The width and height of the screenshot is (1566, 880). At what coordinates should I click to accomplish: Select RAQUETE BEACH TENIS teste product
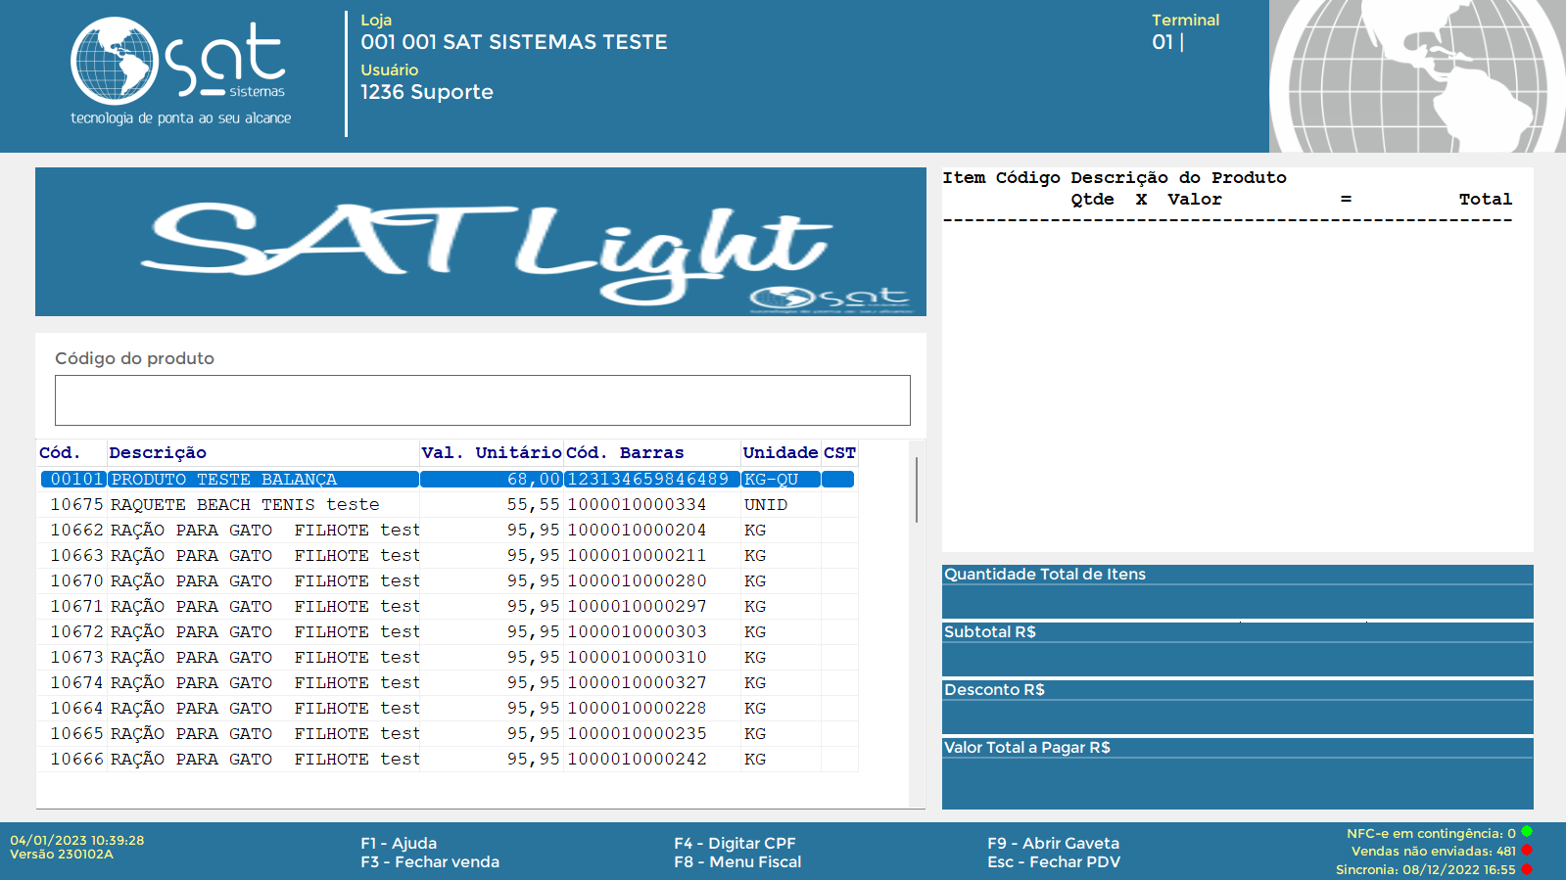coord(244,505)
